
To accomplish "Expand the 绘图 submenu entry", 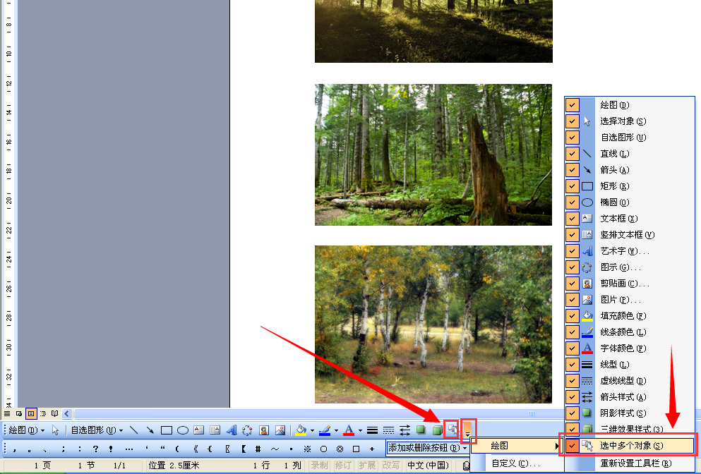I will click(x=517, y=445).
